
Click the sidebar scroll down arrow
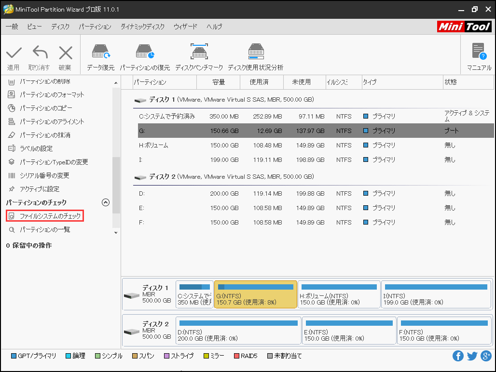(x=116, y=233)
